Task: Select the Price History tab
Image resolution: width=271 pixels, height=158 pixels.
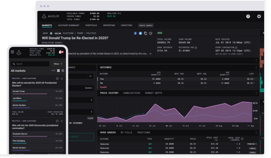Action: (x=109, y=93)
